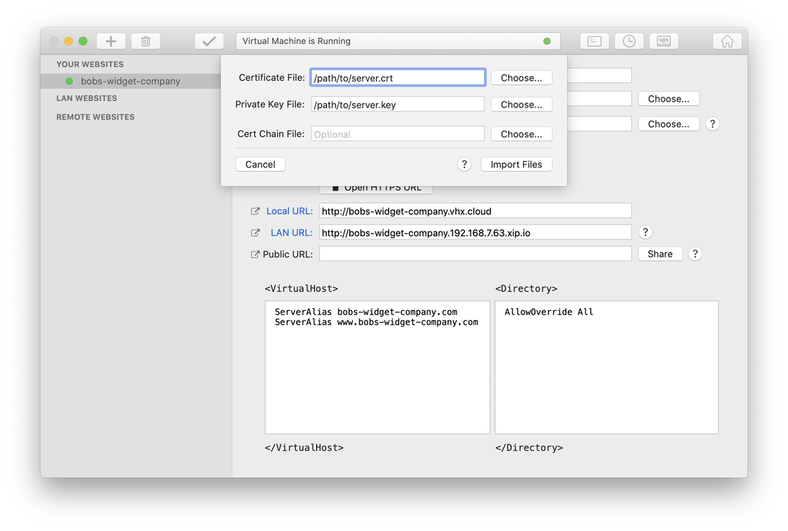The height and width of the screenshot is (531, 788).
Task: Open the terminal icon in toolbar
Action: [595, 41]
